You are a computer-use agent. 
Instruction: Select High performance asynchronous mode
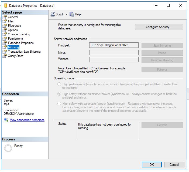click(x=59, y=84)
